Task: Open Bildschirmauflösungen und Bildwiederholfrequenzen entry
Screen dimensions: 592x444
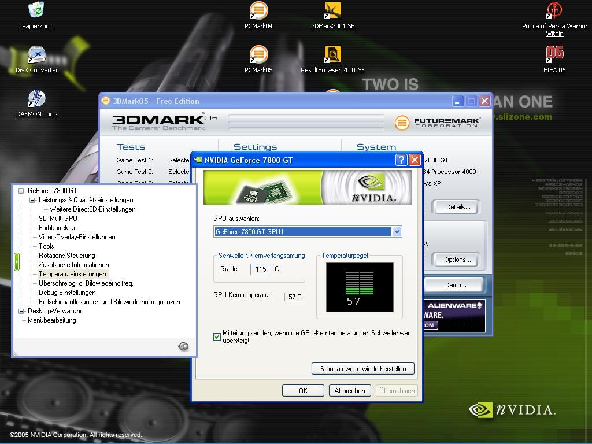Action: click(x=109, y=302)
